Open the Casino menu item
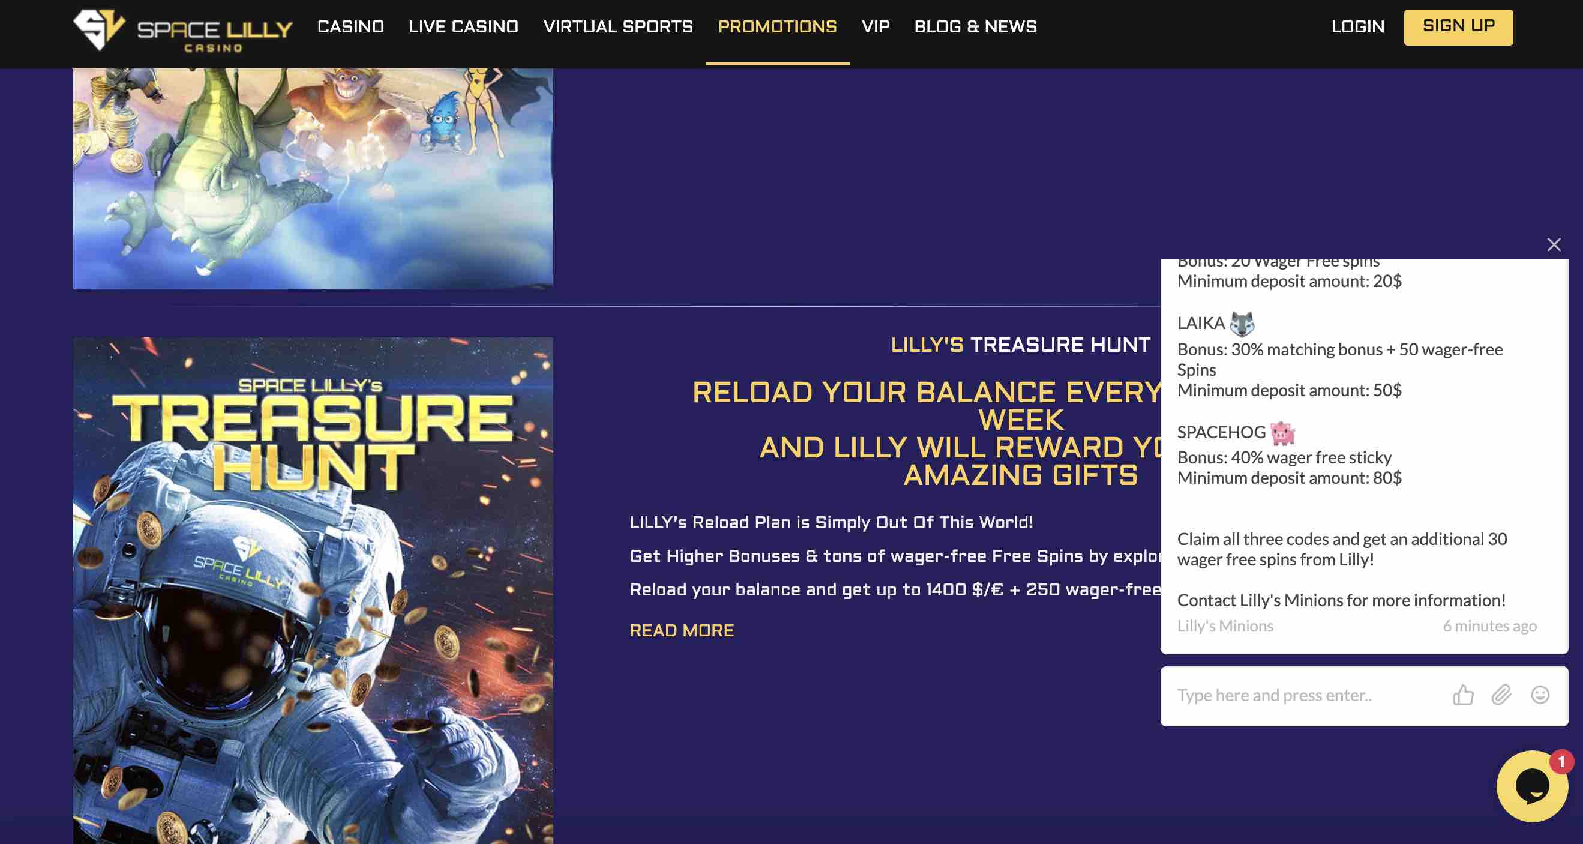1583x844 pixels. click(350, 27)
